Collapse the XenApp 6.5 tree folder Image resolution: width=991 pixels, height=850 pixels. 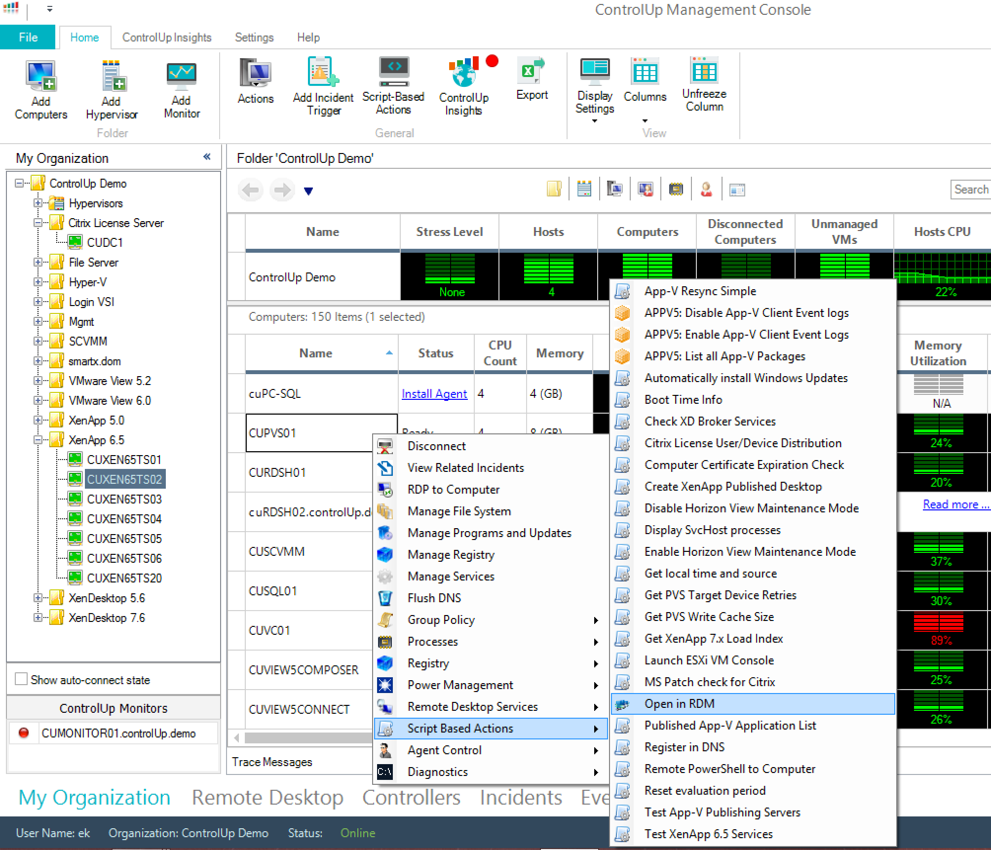click(38, 440)
